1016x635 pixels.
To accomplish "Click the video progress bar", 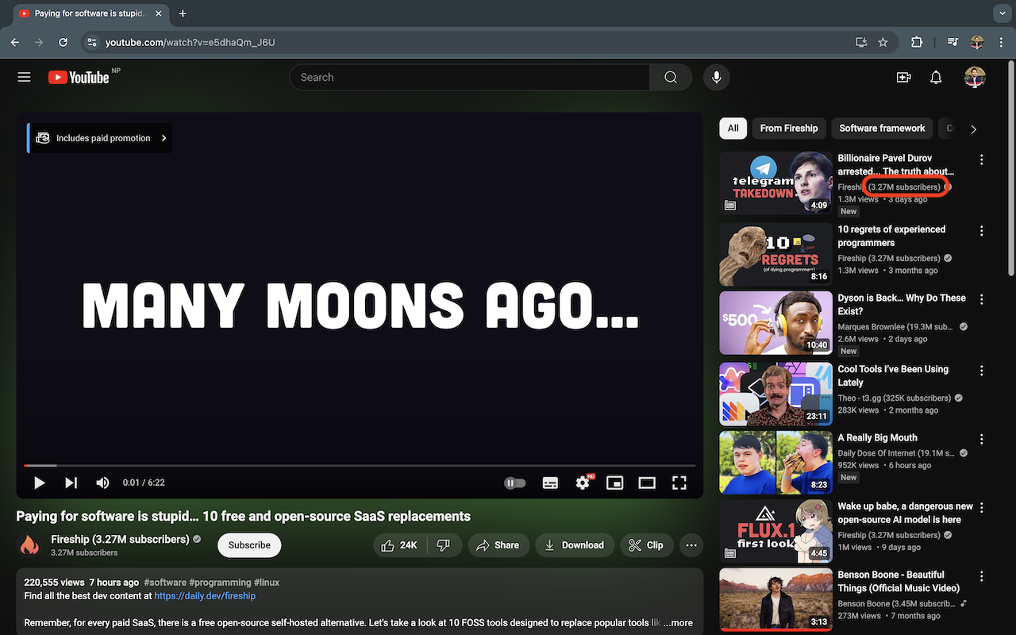I will 357,465.
